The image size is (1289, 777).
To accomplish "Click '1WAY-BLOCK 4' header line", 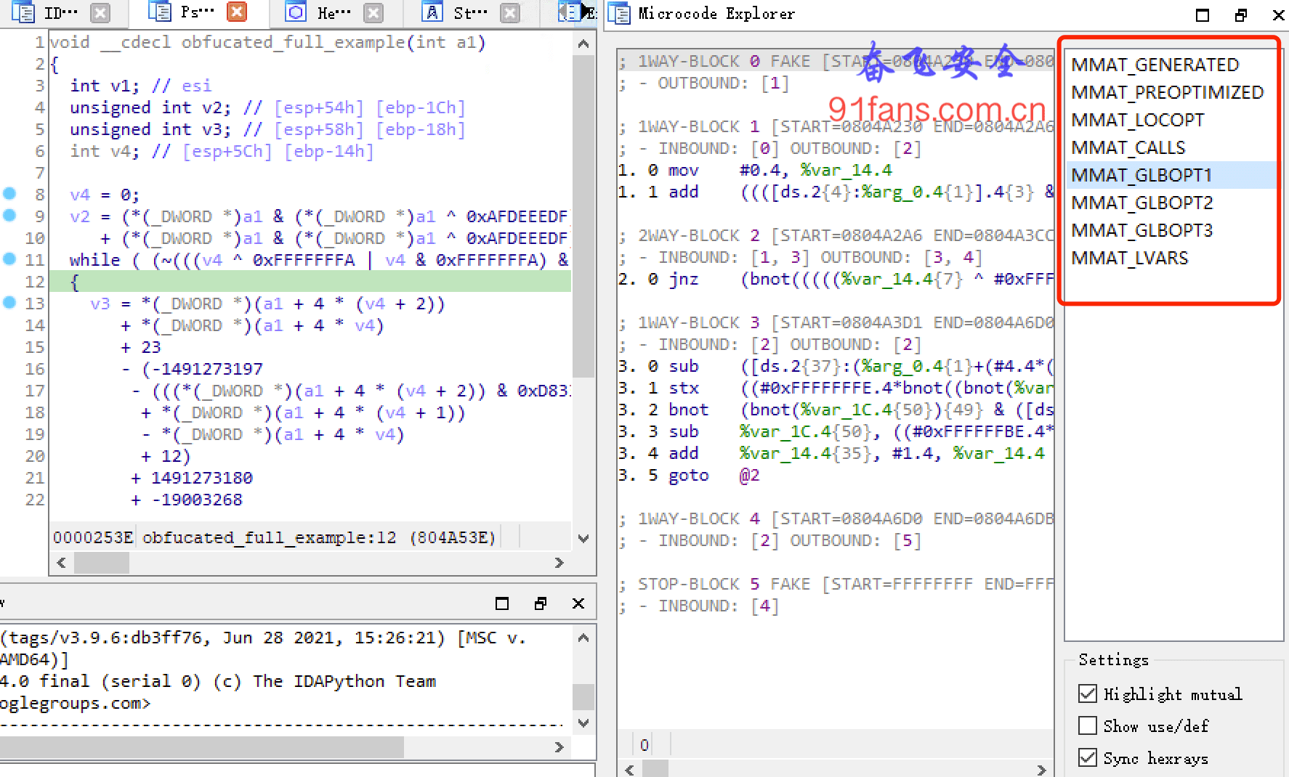I will click(836, 518).
